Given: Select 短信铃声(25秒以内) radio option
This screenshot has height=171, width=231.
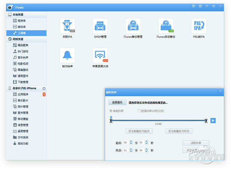Looking at the screenshot, I should click(151, 111).
